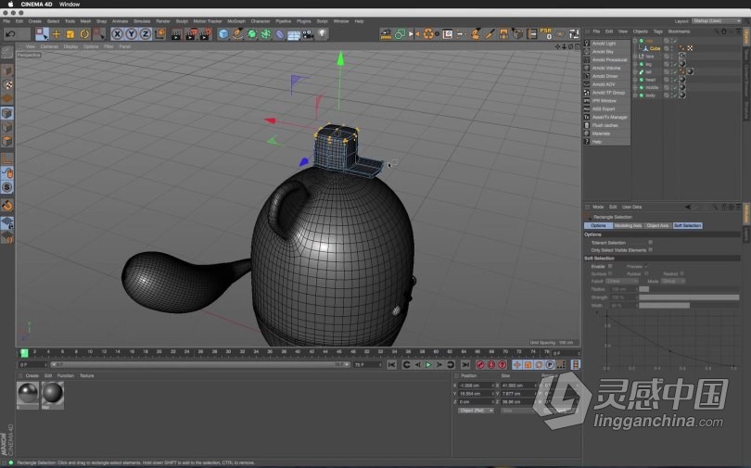The height and width of the screenshot is (468, 751).
Task: Open the viewport Cameras menu
Action: click(49, 46)
